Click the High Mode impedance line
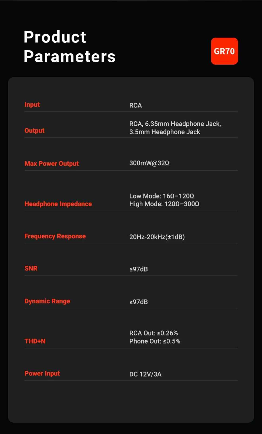This screenshot has width=262, height=434. click(164, 204)
